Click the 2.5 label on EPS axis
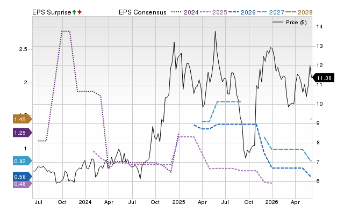The width and height of the screenshot is (344, 205). click(x=23, y=49)
